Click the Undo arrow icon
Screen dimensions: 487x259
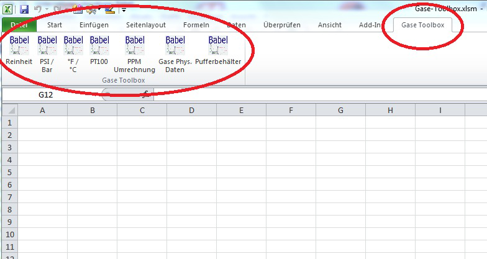[x=37, y=9]
